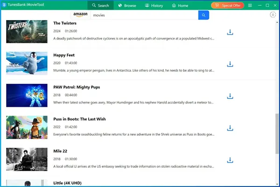Click the movies search input field
The height and width of the screenshot is (187, 280).
click(x=145, y=15)
